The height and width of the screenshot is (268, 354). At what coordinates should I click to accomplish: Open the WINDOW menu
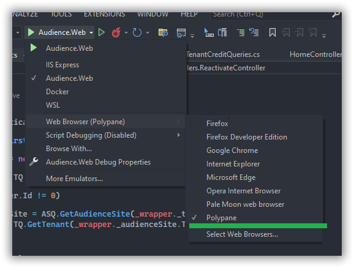click(x=153, y=15)
